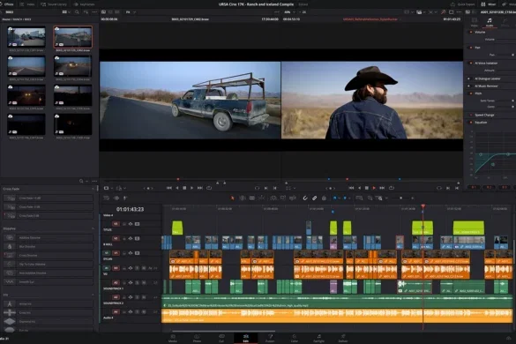This screenshot has height=344, width=516.
Task: Add a marker using the marker icon
Action: (345, 198)
